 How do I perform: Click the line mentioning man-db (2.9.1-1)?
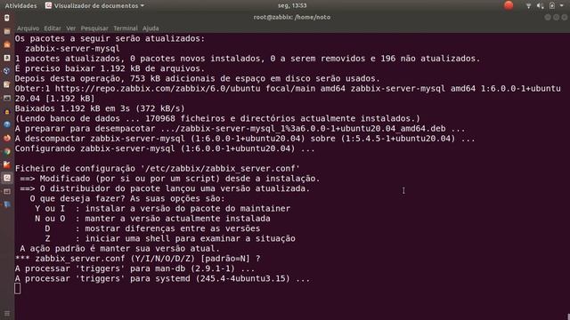tap(134, 268)
